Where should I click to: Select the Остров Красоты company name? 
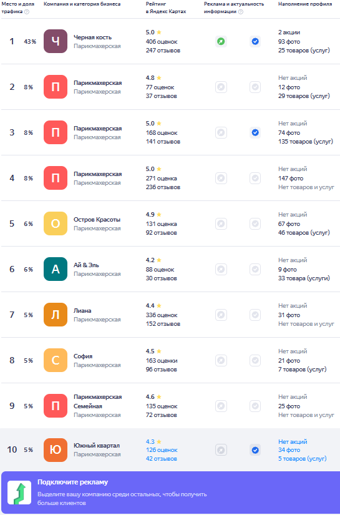click(x=97, y=219)
